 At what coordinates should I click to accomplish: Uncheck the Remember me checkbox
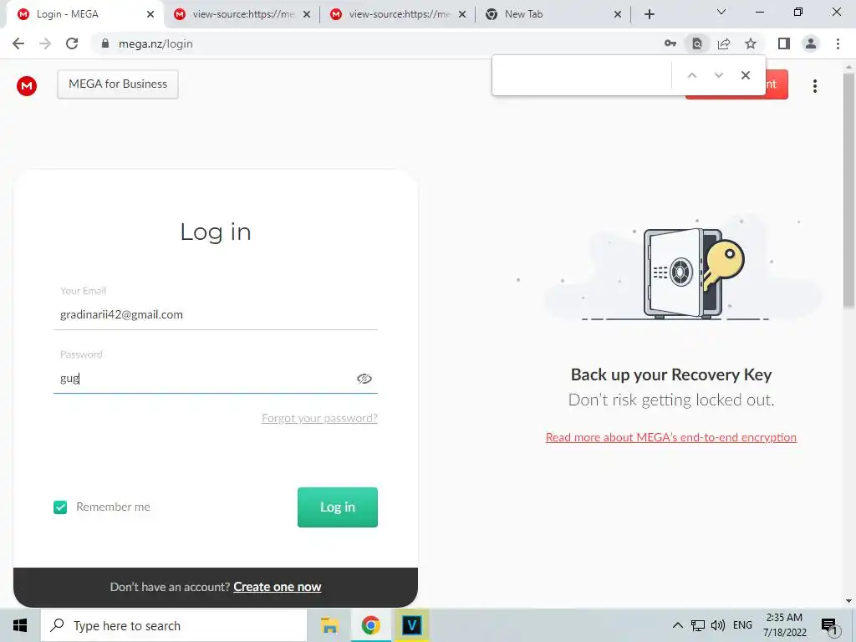[x=60, y=507]
